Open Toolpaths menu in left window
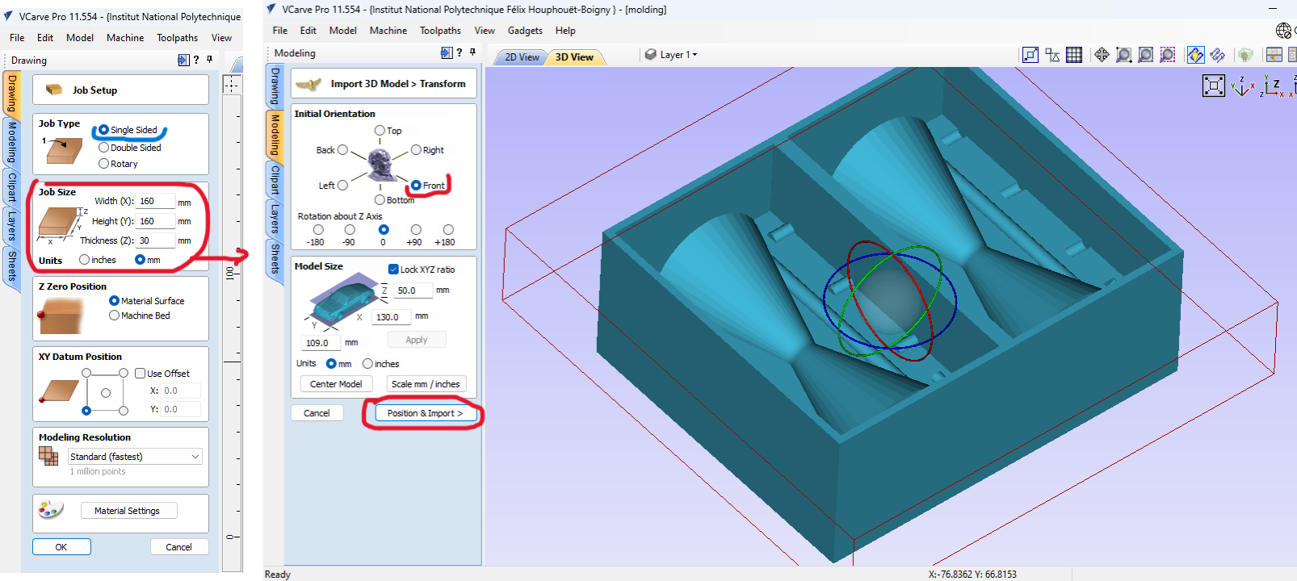 [x=178, y=38]
